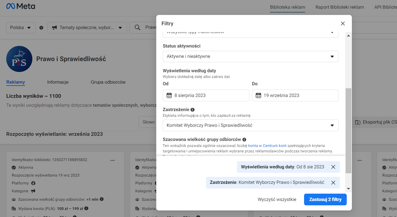
Task: Open the Polska country selector
Action: pos(21,28)
